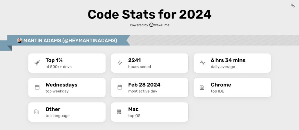The image size is (299, 130).
Task: Click the lightning bolt icon beside 2241
Action: [x=120, y=63]
